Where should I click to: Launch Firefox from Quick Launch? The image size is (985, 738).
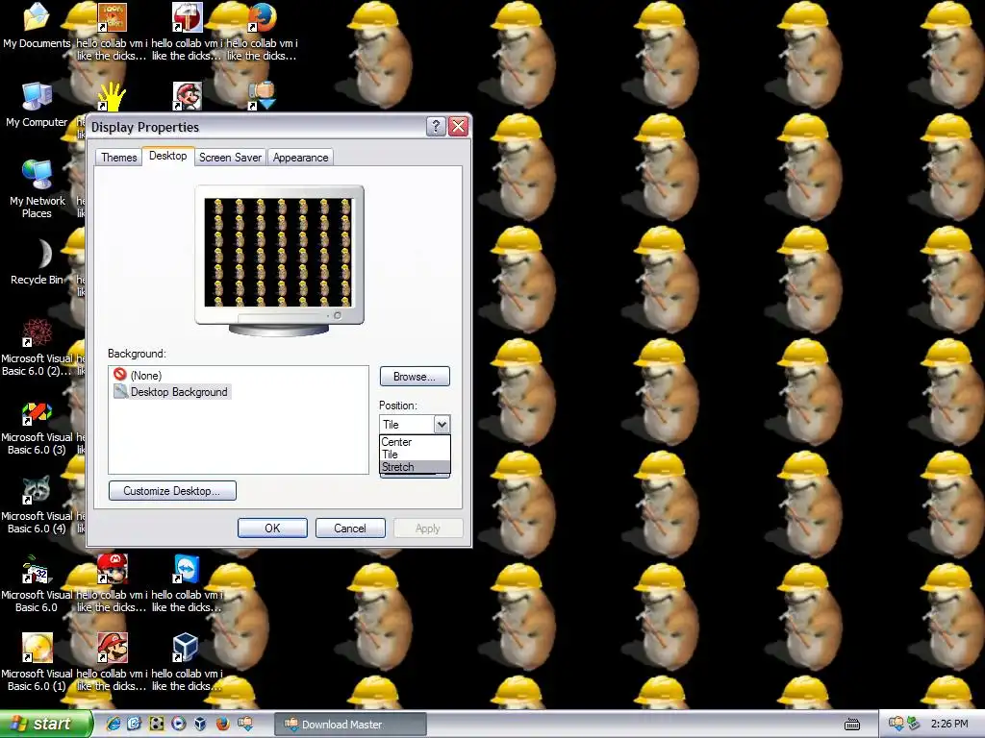(222, 724)
